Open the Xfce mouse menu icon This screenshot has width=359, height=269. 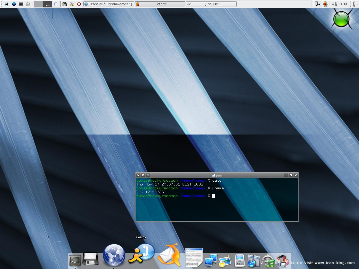coord(7,4)
